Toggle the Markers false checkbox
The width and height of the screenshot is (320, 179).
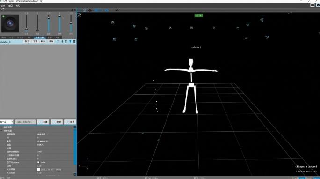[x=38, y=162]
